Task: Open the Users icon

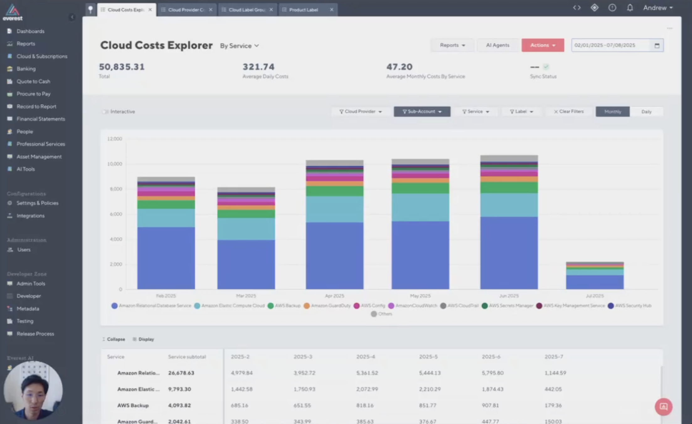Action: coord(10,250)
